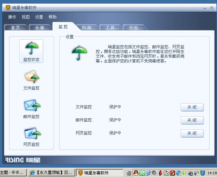Click the 邮件监控 label in the status list
This screenshot has width=217, height=177.
[x=84, y=120]
